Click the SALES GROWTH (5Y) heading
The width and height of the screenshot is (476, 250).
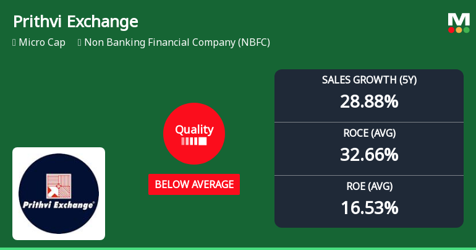tap(369, 80)
